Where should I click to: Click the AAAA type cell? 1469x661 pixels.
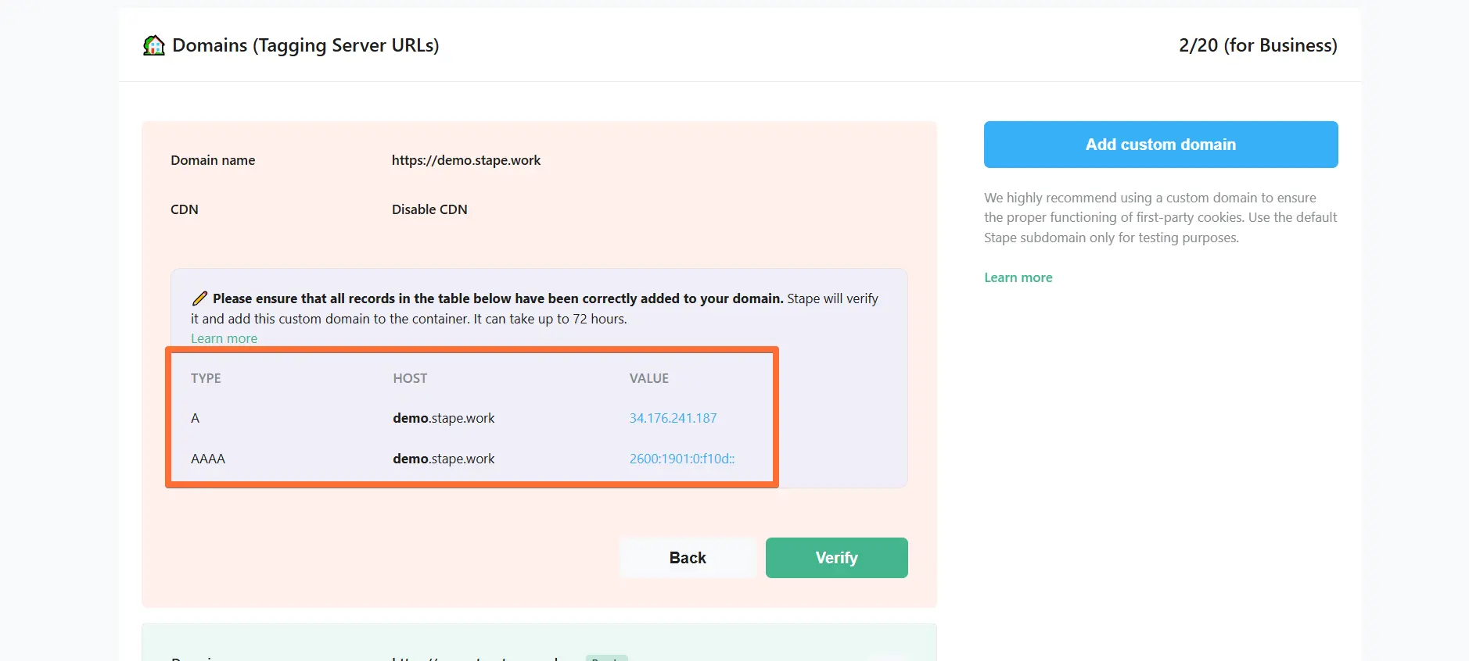(x=208, y=459)
